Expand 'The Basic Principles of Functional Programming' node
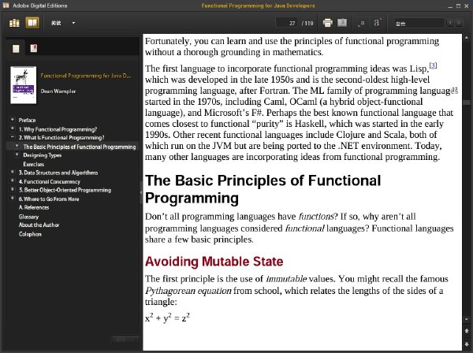The height and width of the screenshot is (353, 473). coord(17,146)
